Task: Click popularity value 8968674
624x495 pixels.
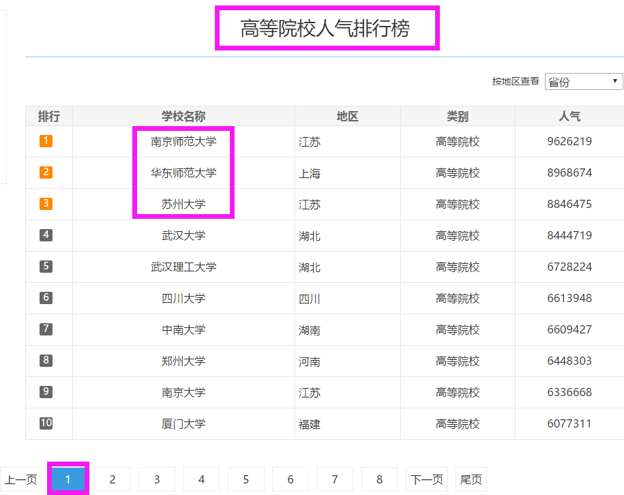Action: tap(569, 172)
